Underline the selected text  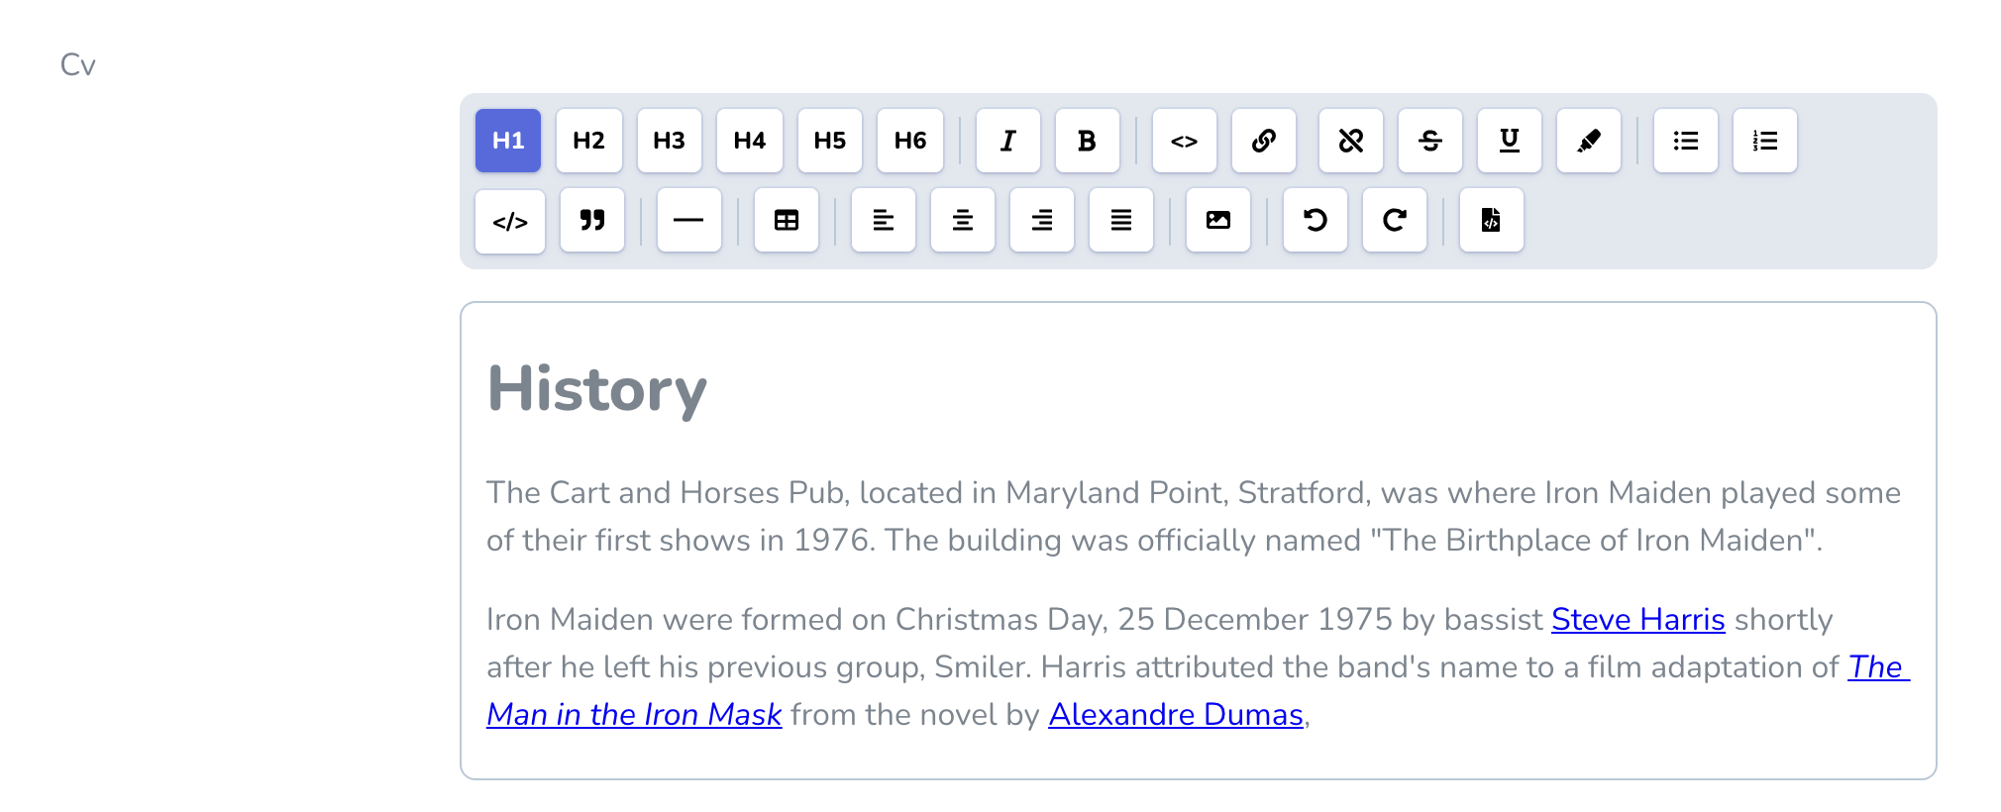pyautogui.click(x=1509, y=141)
